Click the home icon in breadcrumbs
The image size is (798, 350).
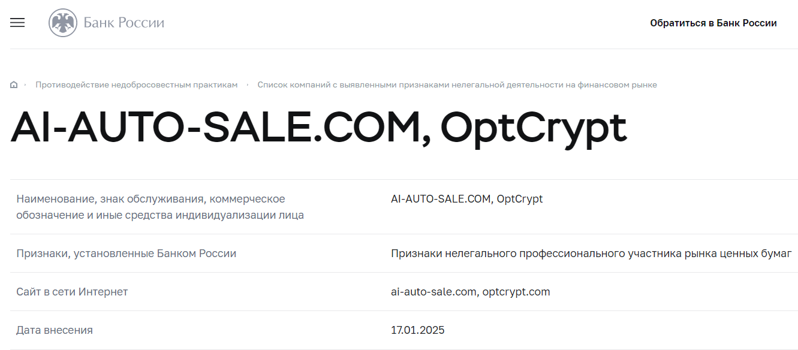(x=14, y=85)
